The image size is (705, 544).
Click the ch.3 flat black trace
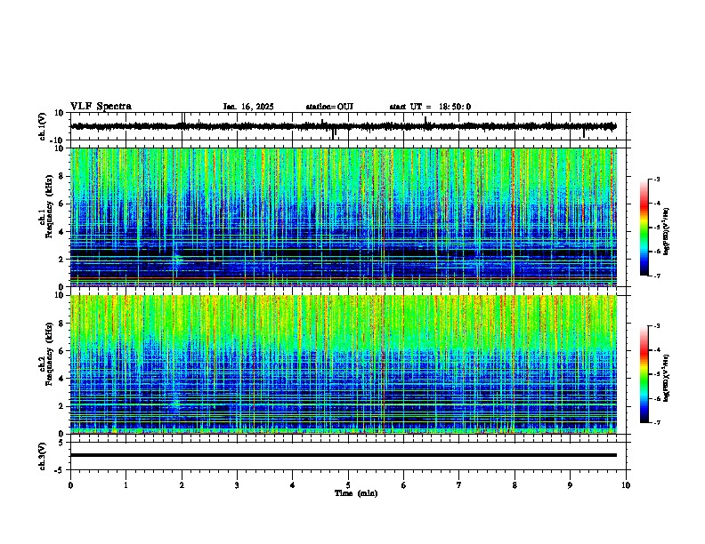click(x=344, y=455)
